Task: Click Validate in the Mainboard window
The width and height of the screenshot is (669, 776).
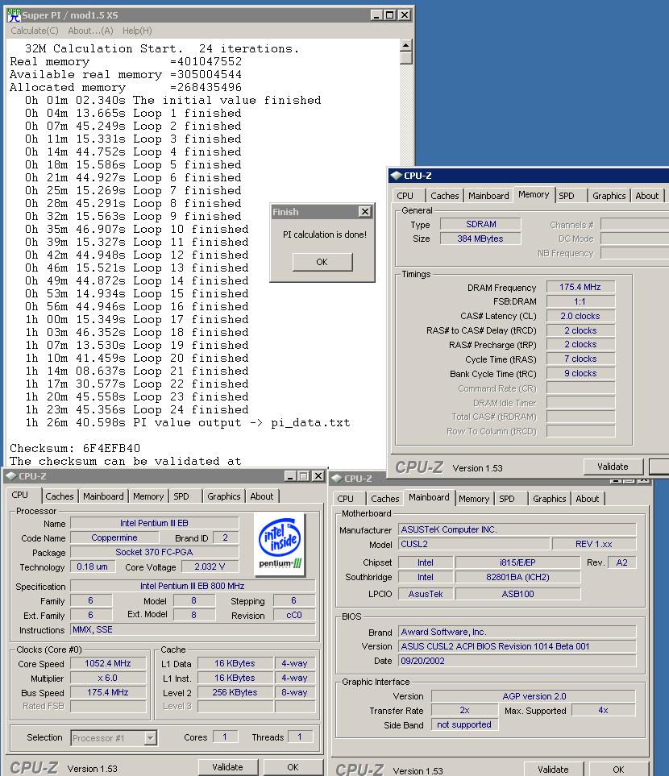Action: pos(553,769)
